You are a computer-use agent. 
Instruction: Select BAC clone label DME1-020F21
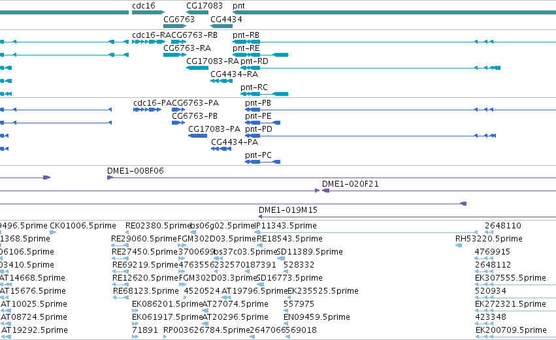[350, 184]
